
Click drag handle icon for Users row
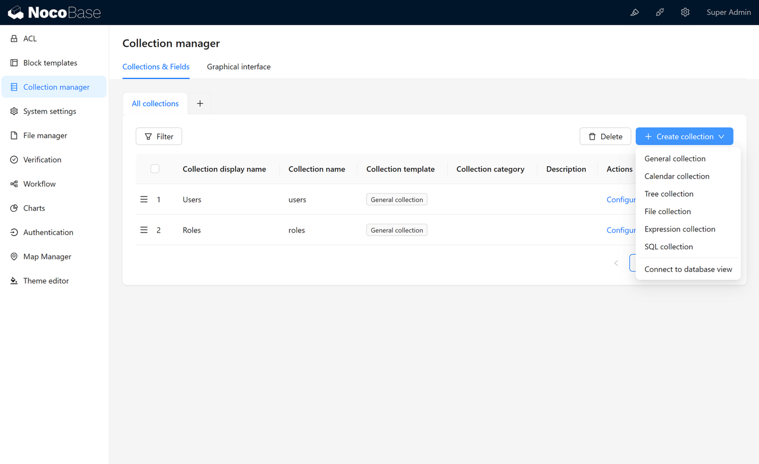click(x=143, y=200)
